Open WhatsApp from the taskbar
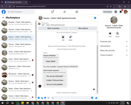Screen dimensions: 131x105 tap(18, 103)
